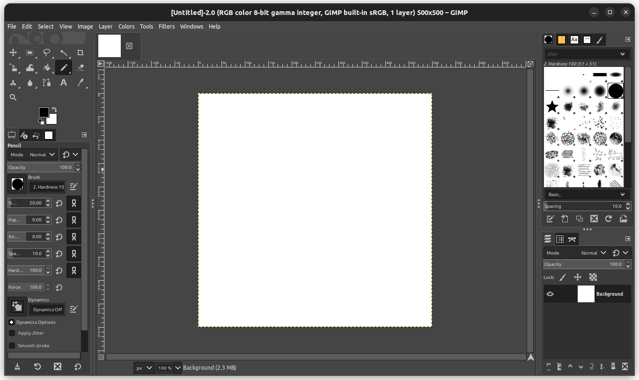
Task: Hide the Background layer using eye icon
Action: point(550,294)
